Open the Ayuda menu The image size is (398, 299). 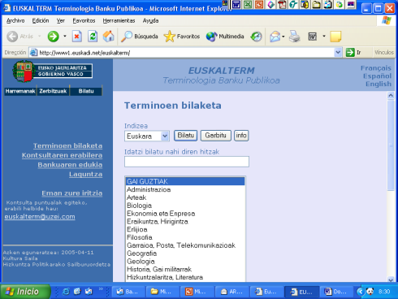(x=150, y=20)
